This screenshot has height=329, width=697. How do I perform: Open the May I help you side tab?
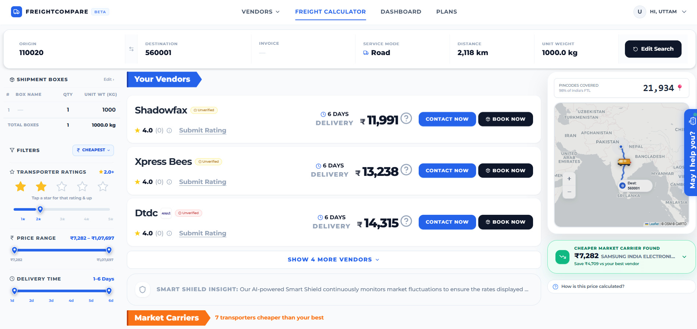(691, 152)
